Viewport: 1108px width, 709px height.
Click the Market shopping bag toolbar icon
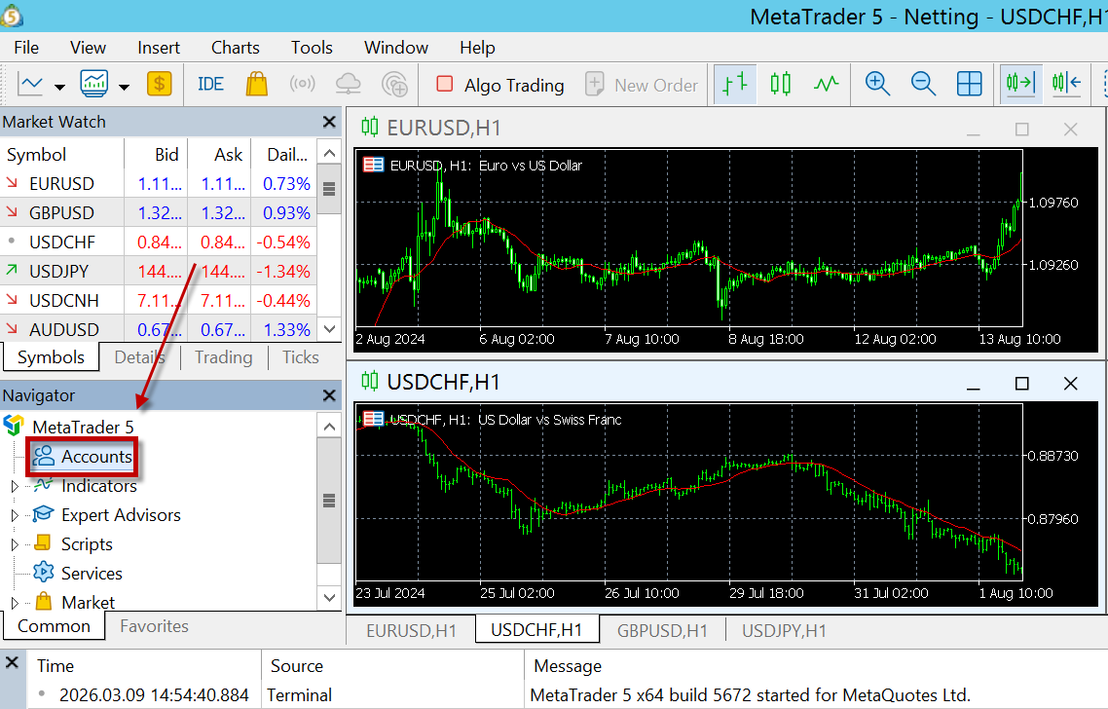pyautogui.click(x=257, y=85)
